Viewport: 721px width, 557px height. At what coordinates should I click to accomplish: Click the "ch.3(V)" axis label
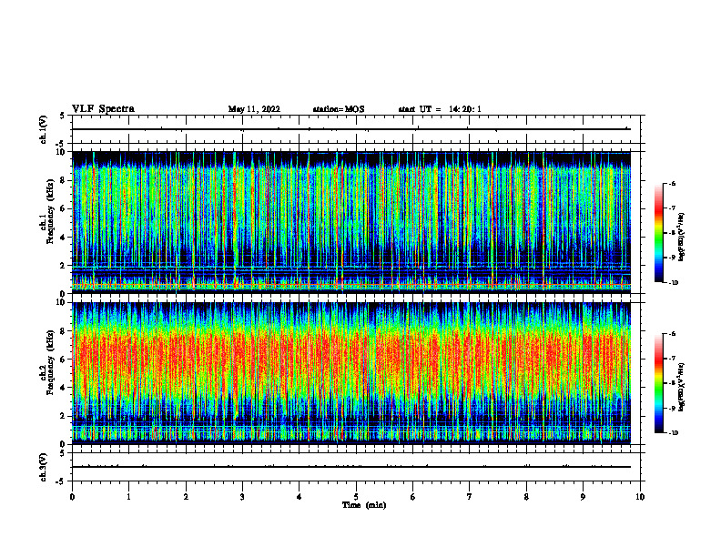tap(43, 467)
